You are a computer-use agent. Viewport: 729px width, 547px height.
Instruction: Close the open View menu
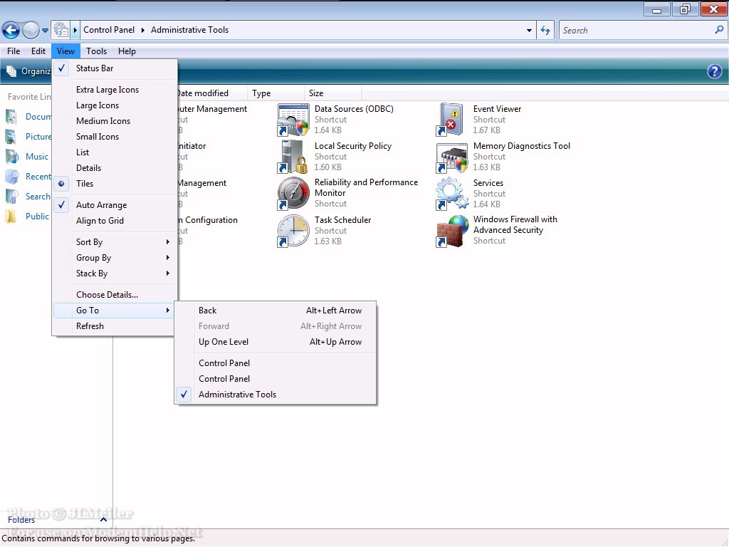coord(65,51)
